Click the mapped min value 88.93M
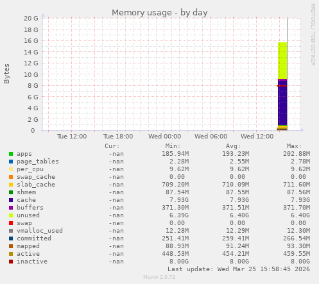 pyautogui.click(x=177, y=246)
